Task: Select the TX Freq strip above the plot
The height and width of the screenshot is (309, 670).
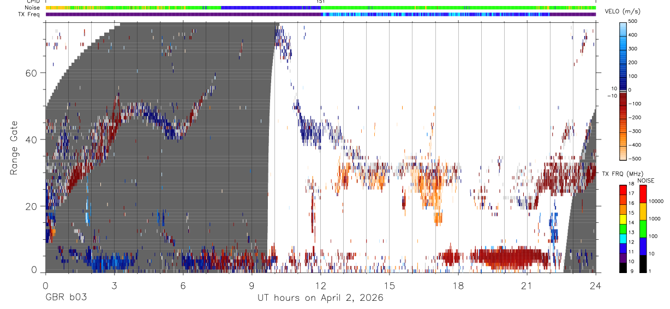Action: 321,14
